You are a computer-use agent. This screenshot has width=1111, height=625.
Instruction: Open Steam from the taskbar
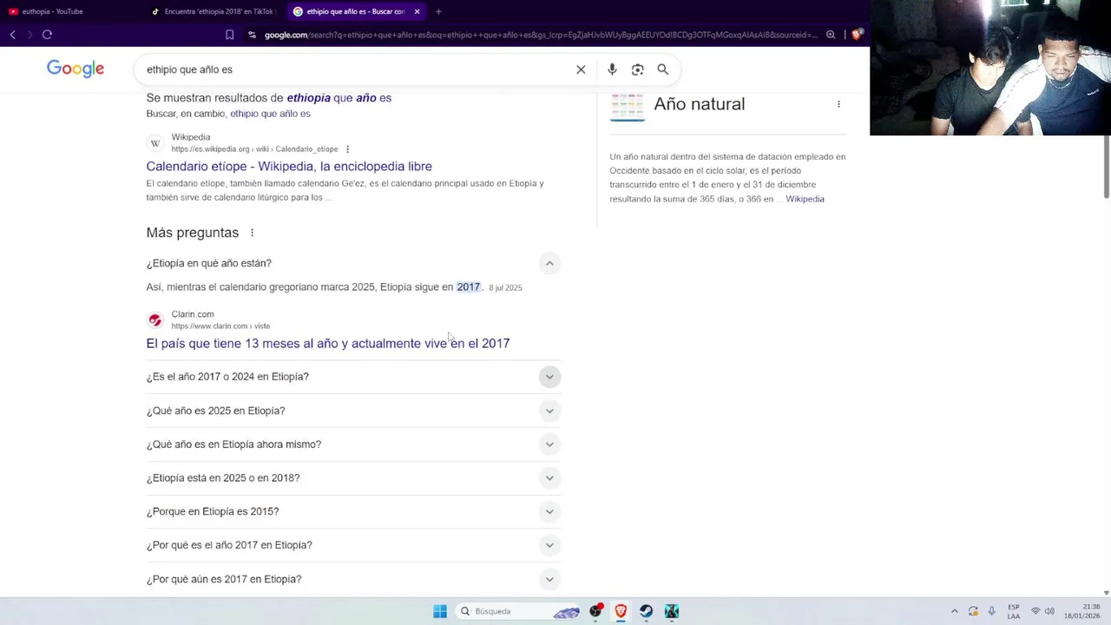646,611
